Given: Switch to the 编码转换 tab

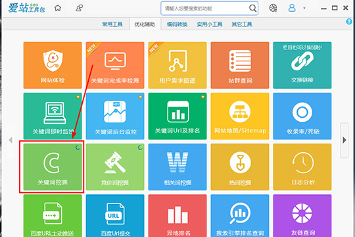Looking at the screenshot, I should coord(177,24).
